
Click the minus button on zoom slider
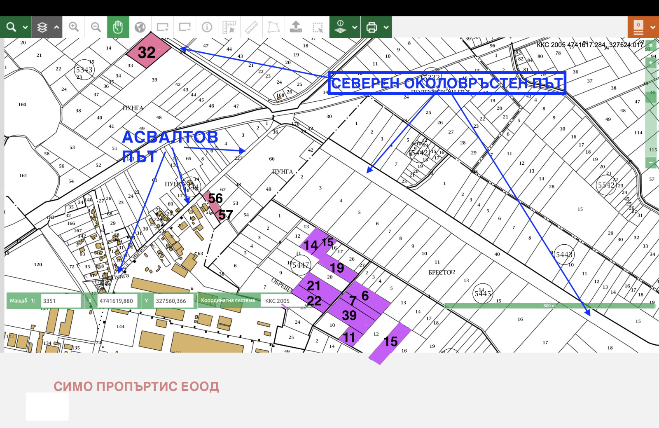coord(651,163)
